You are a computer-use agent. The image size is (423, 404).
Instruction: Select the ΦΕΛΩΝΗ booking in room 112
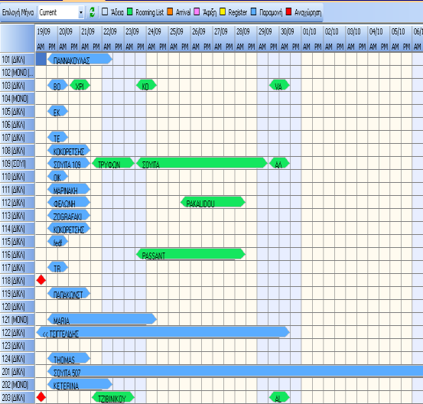click(69, 202)
